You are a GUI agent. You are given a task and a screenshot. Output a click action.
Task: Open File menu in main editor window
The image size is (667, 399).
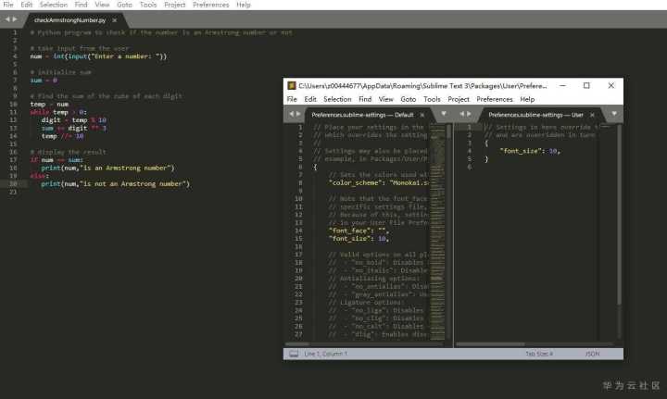pos(8,5)
